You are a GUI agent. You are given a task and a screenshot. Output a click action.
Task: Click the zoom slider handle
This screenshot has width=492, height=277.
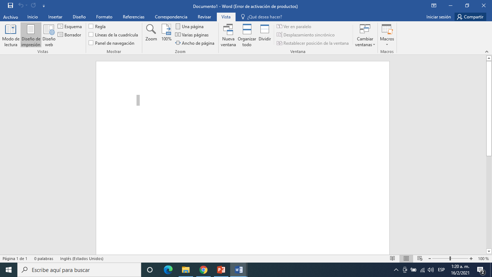[x=450, y=259]
